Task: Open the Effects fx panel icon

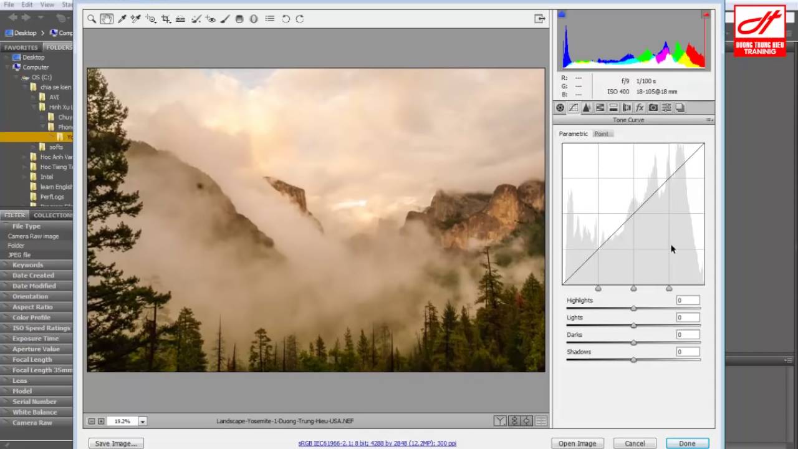Action: [x=640, y=108]
